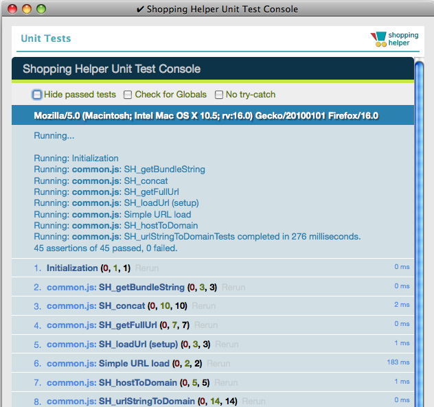This screenshot has height=407, width=434.
Task: Rerun the SH_urlStringToDomain test
Action: pos(253,402)
